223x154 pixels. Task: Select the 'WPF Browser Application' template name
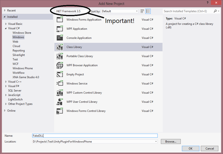(82, 65)
